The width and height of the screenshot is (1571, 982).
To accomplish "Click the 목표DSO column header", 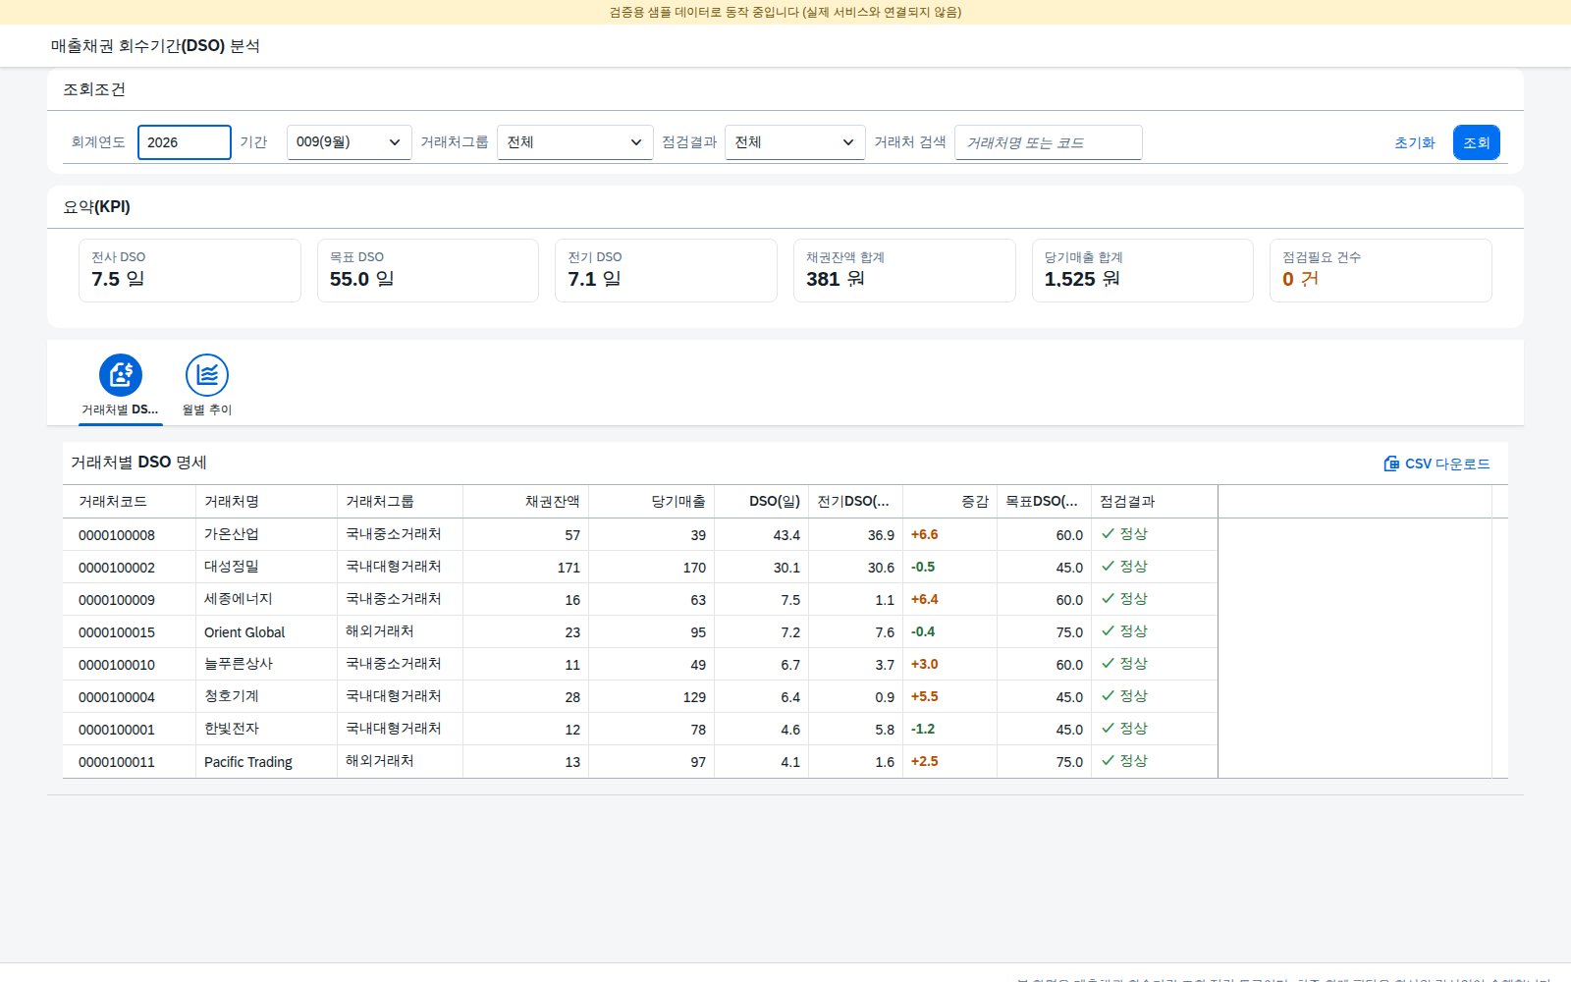I will (1045, 502).
